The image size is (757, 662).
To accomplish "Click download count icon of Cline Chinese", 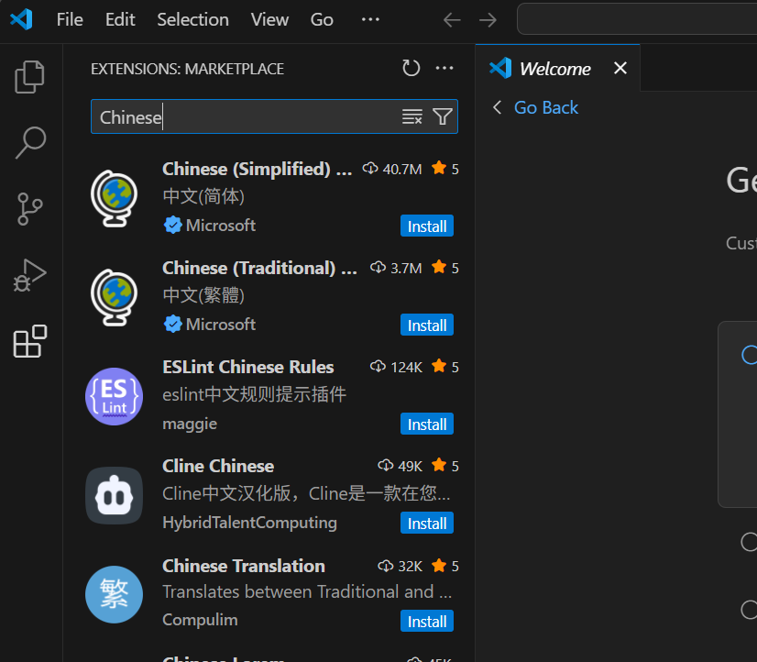I will coord(385,466).
